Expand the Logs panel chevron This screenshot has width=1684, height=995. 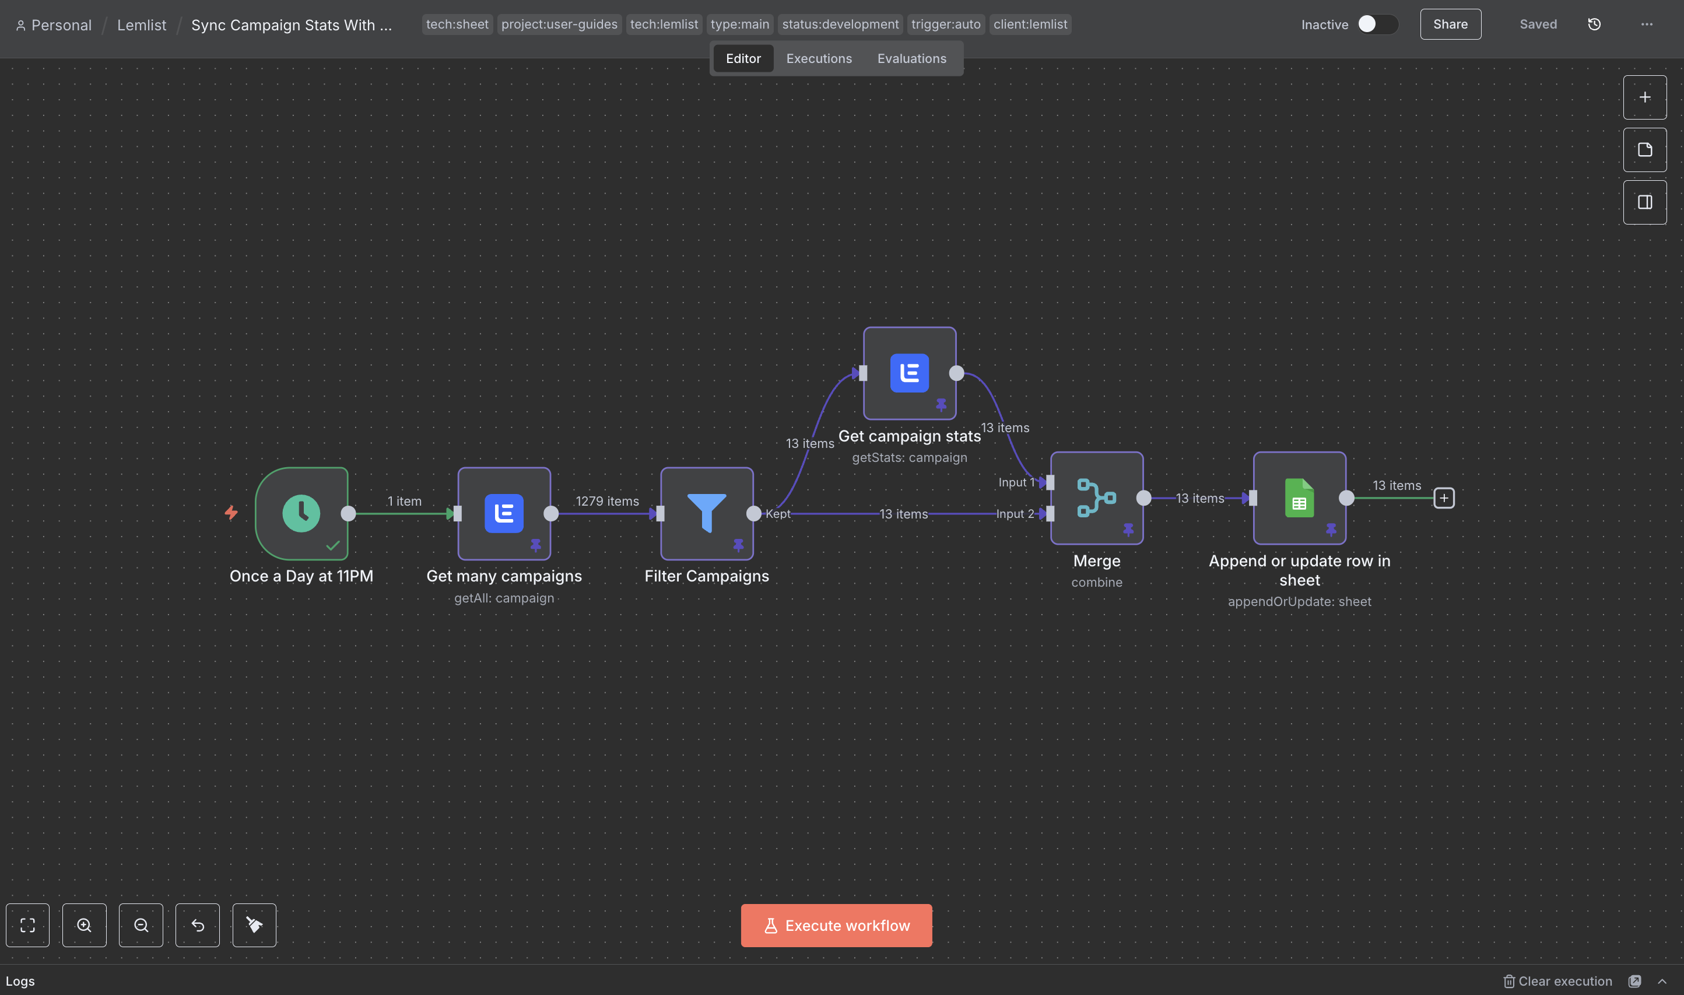click(1662, 981)
